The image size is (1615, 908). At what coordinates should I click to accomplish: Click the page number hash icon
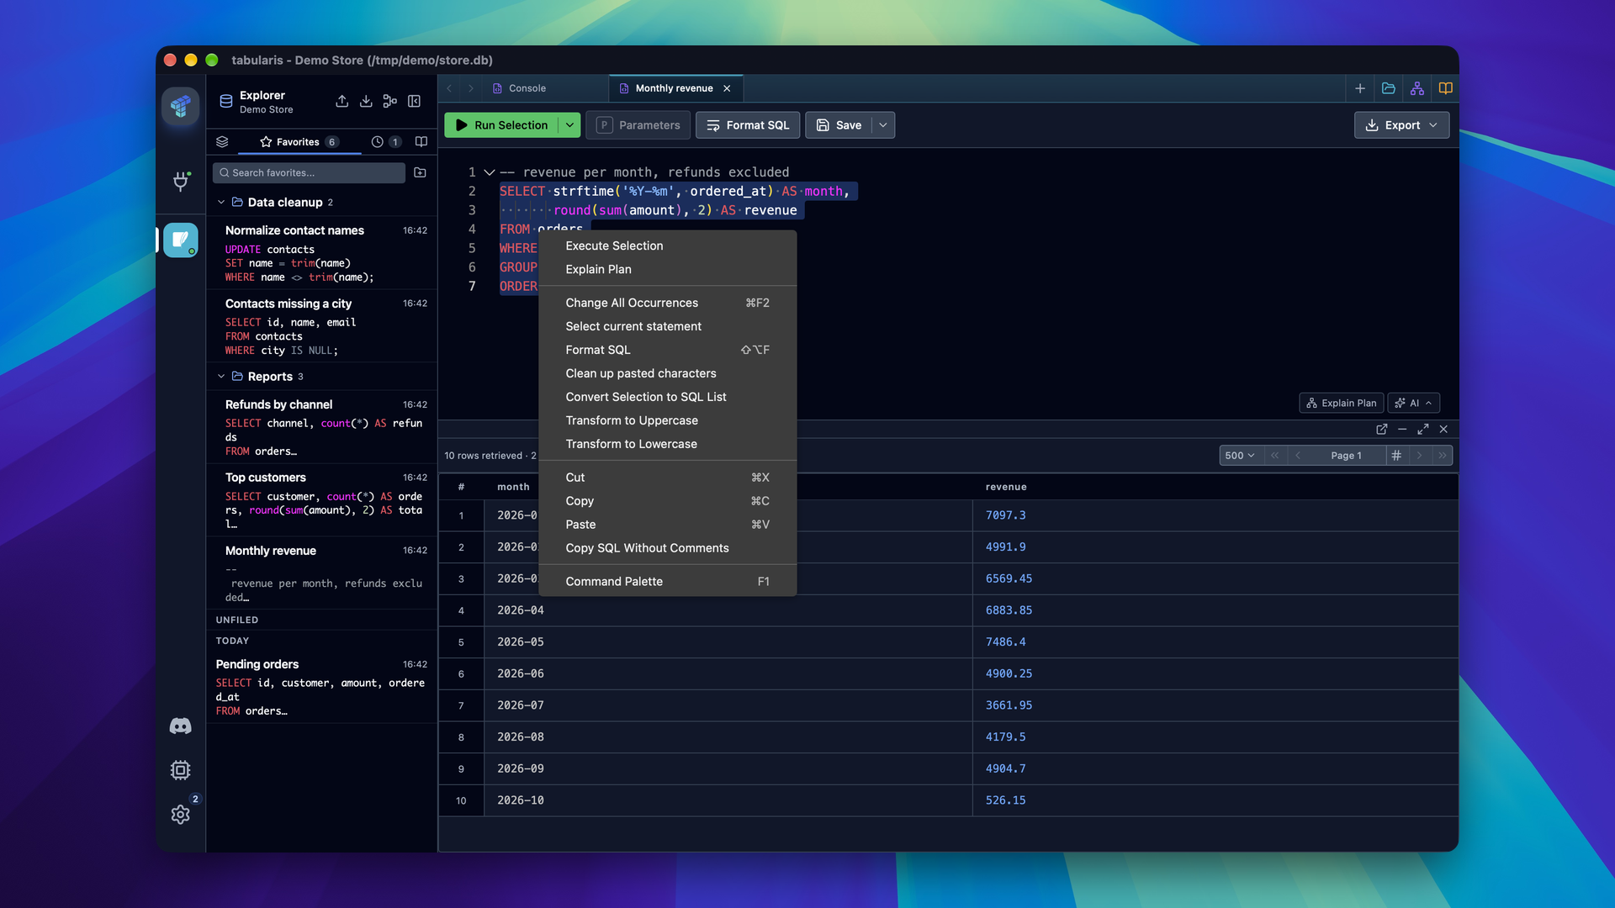[x=1396, y=456]
